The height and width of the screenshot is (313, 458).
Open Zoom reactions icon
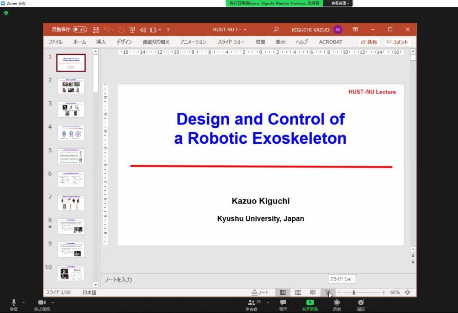click(361, 305)
